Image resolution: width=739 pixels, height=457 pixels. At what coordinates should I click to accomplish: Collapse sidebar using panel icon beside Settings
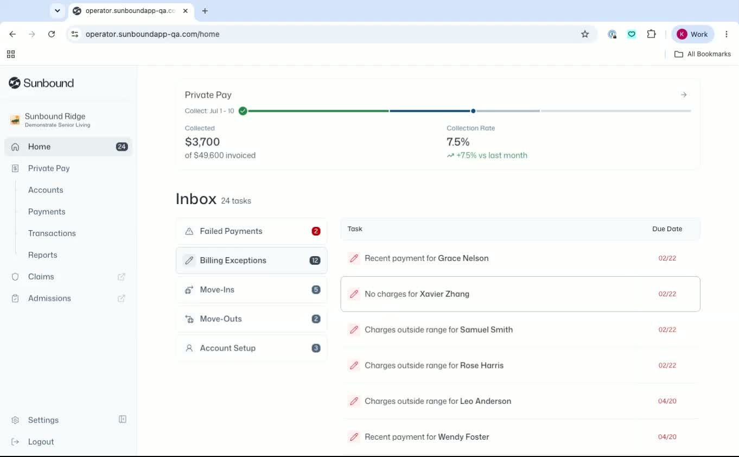tap(123, 420)
